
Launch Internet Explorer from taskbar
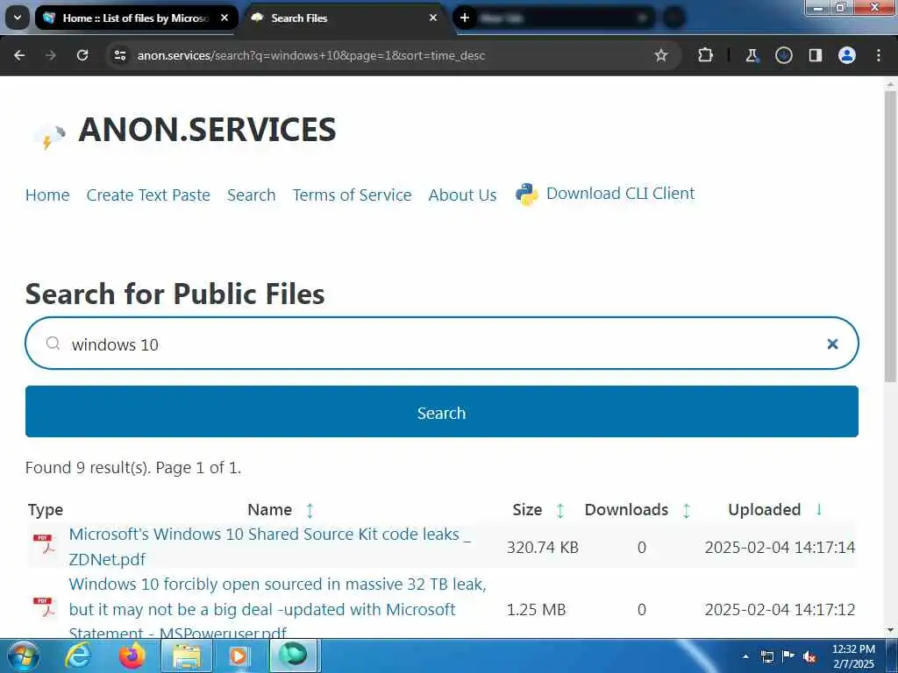coord(77,655)
